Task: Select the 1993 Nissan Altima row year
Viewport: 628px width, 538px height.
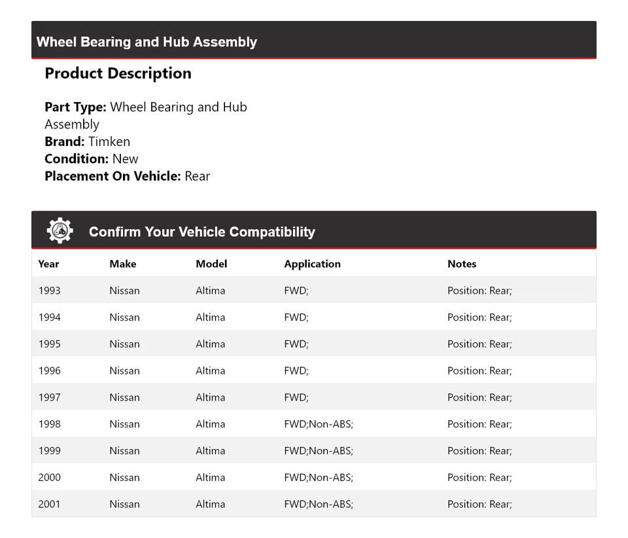Action: 49,291
